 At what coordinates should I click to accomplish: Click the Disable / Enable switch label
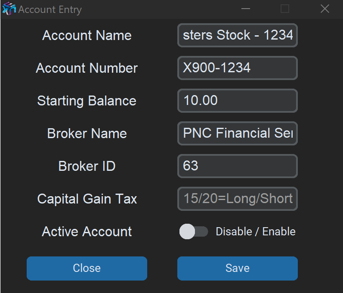(x=255, y=232)
